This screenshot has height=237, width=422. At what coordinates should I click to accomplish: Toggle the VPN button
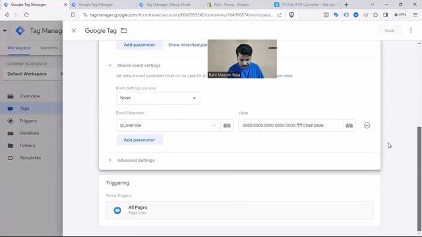[x=400, y=14]
